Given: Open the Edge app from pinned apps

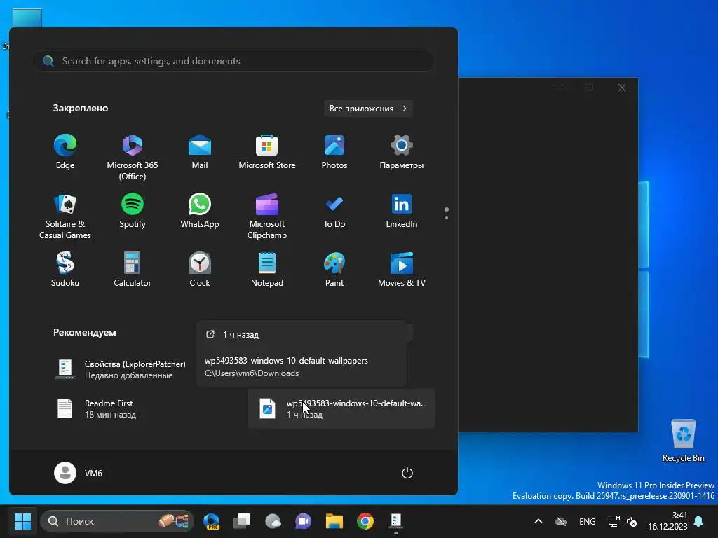Looking at the screenshot, I should [65, 152].
